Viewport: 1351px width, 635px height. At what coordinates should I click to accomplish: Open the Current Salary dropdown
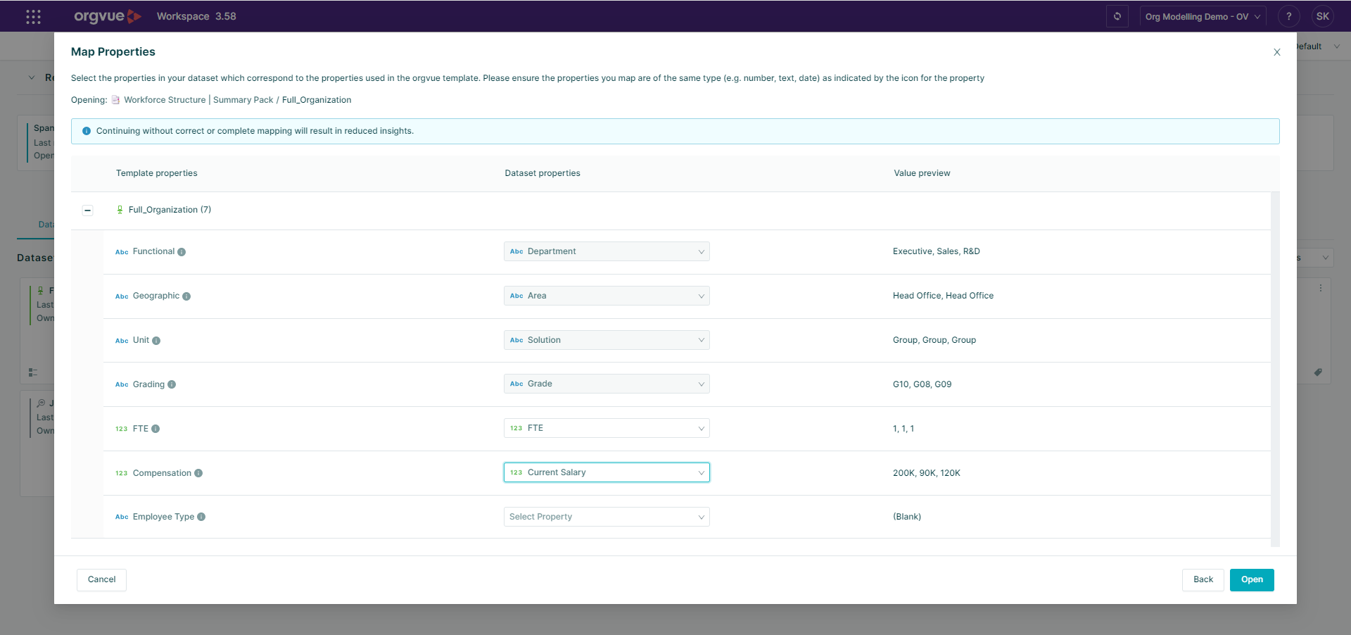click(x=606, y=472)
